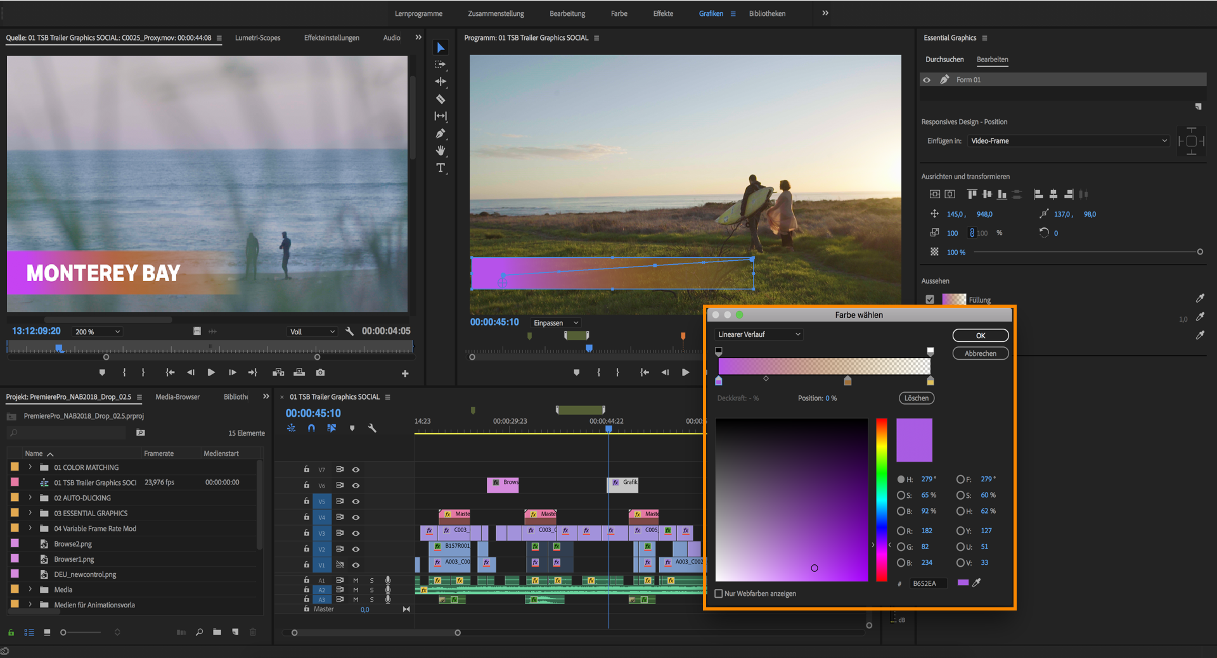
Task: Click the hex color input field
Action: point(928,583)
